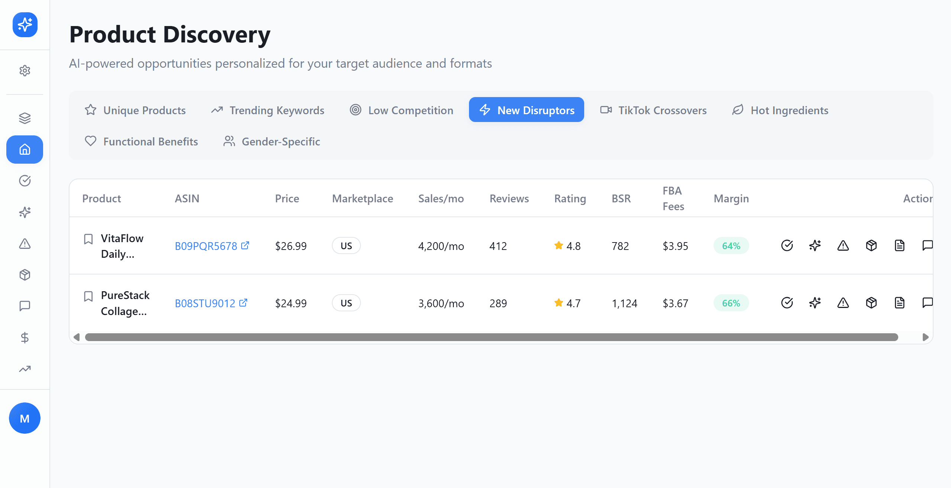Click the check-circle icon in PureStack row

pos(787,303)
